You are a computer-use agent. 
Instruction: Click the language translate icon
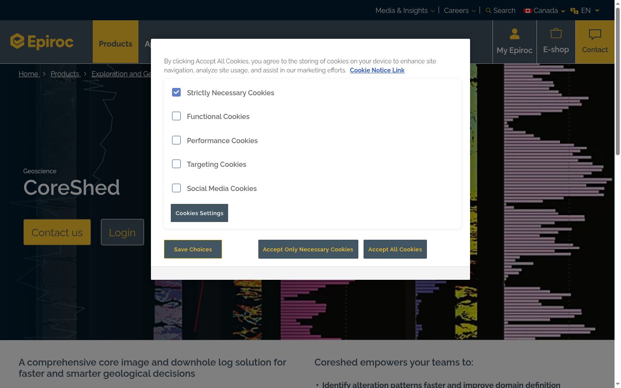coord(574,11)
